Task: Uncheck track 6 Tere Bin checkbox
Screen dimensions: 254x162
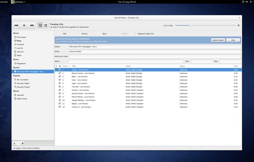Action: (60, 86)
